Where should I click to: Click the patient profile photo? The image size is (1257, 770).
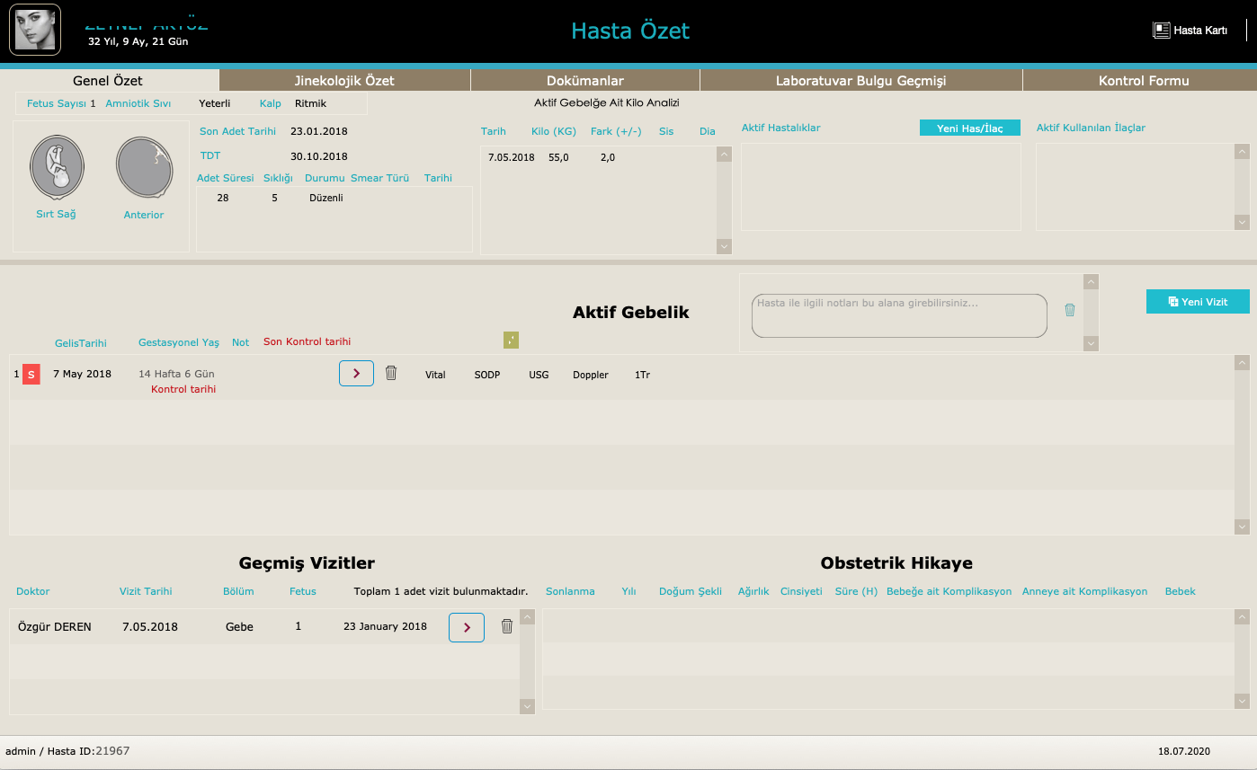(x=35, y=30)
